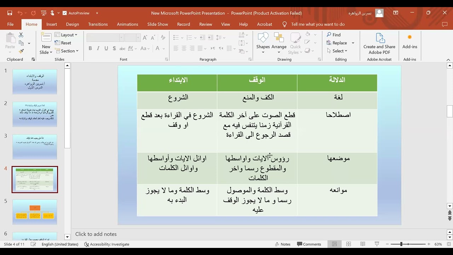The width and height of the screenshot is (453, 255).
Task: Click the Italic formatting icon
Action: tap(98, 49)
